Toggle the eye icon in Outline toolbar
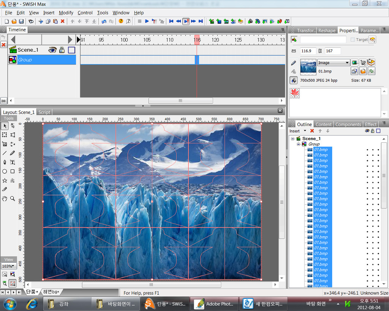 point(367,131)
